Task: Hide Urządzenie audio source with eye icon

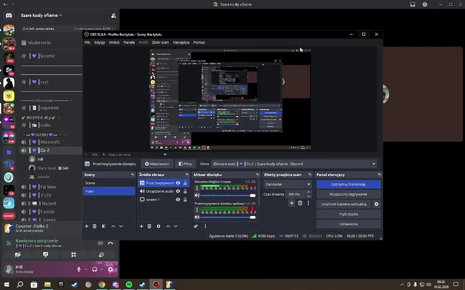Action: [178, 191]
